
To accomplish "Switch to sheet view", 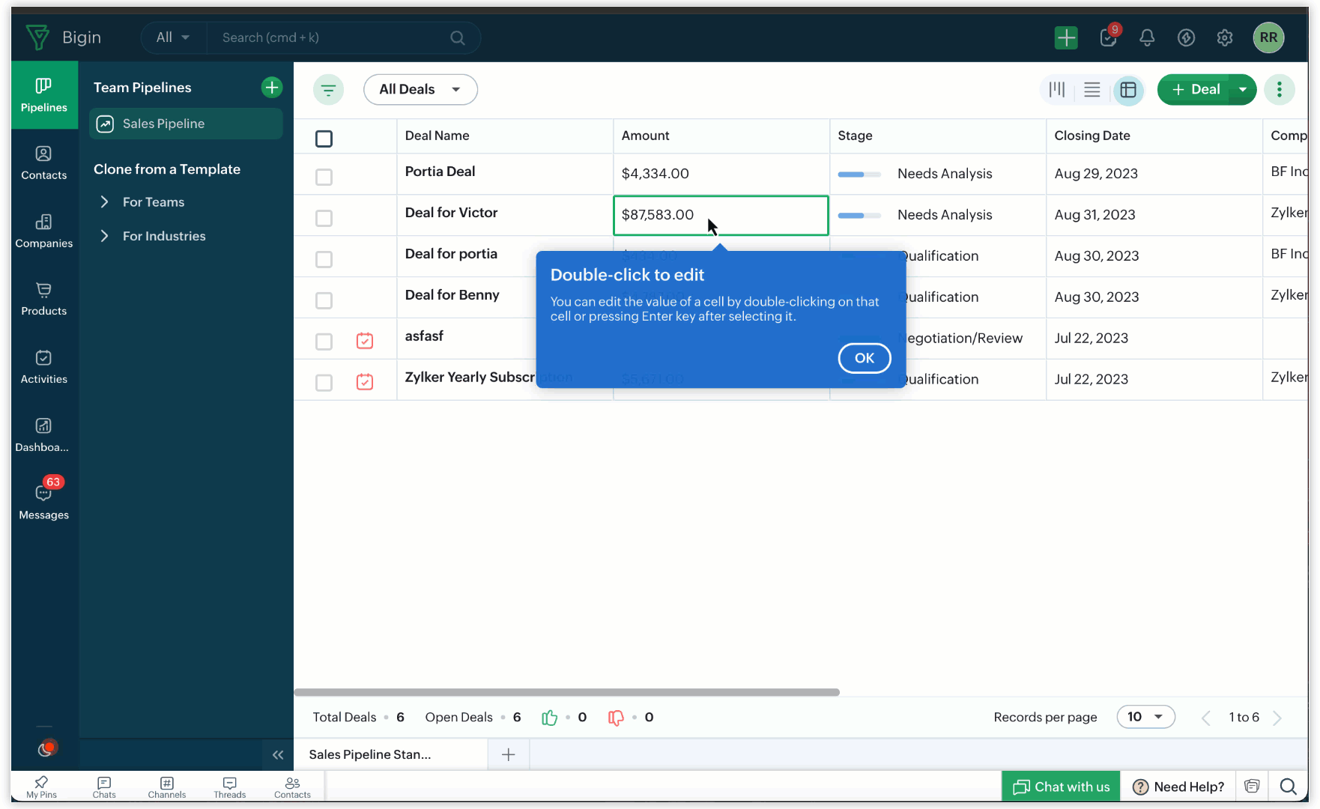I will [1128, 90].
